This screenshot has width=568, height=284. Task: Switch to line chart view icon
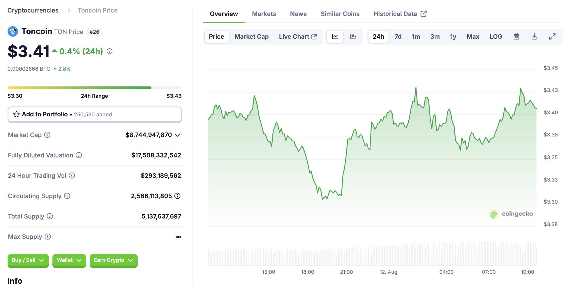pyautogui.click(x=335, y=37)
